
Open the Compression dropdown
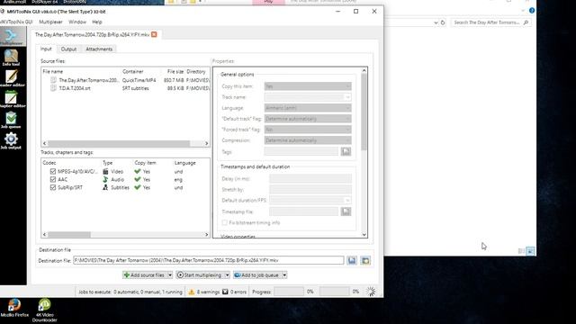click(308, 140)
